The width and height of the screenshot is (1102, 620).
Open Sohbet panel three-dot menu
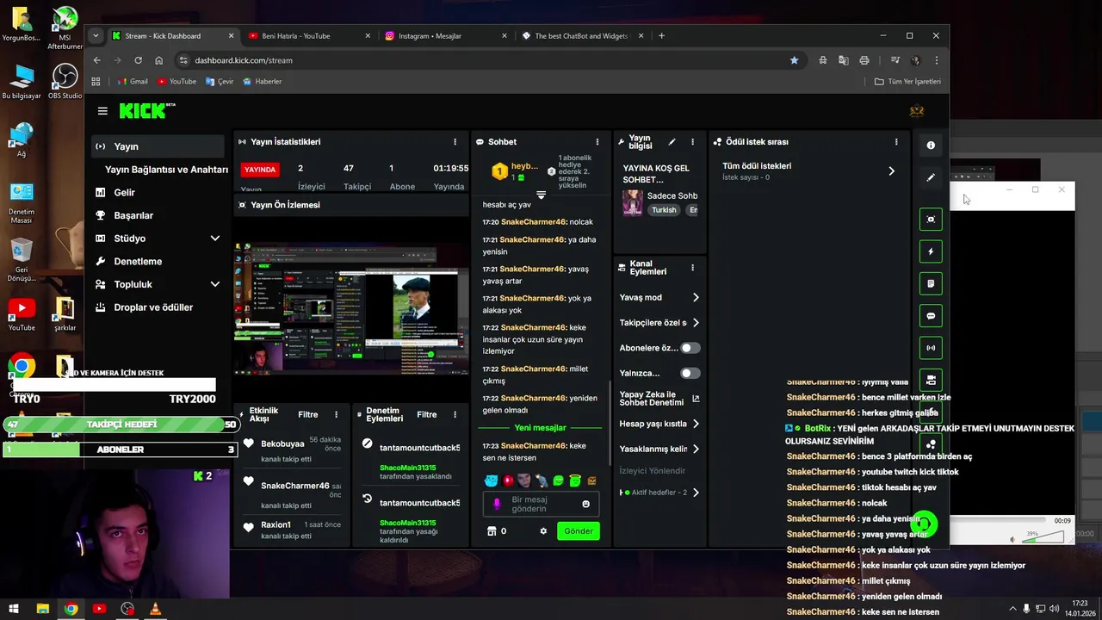(x=597, y=142)
